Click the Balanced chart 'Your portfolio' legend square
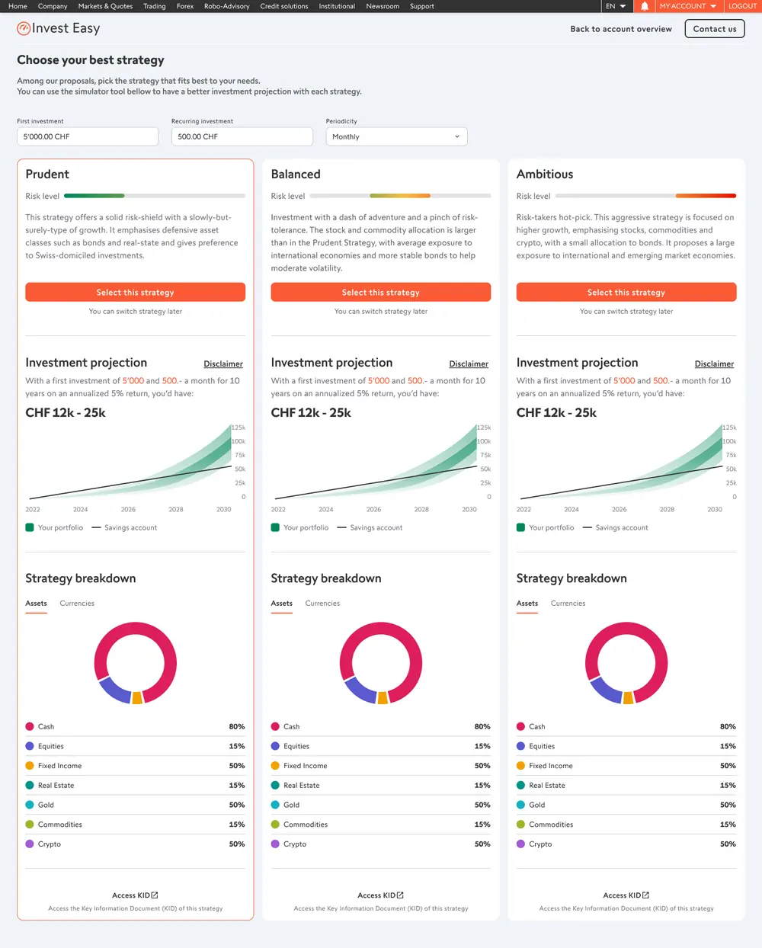Image resolution: width=762 pixels, height=948 pixels. (275, 527)
